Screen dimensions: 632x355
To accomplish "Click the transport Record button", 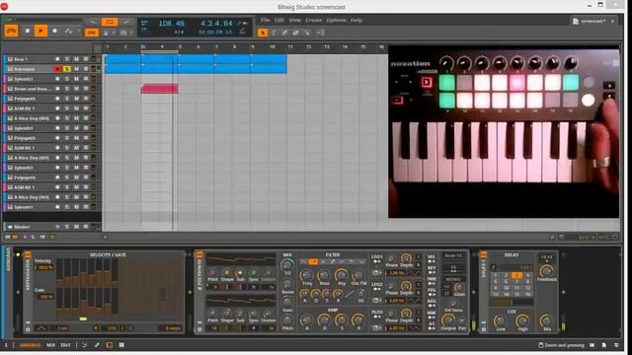I will 55,31.
